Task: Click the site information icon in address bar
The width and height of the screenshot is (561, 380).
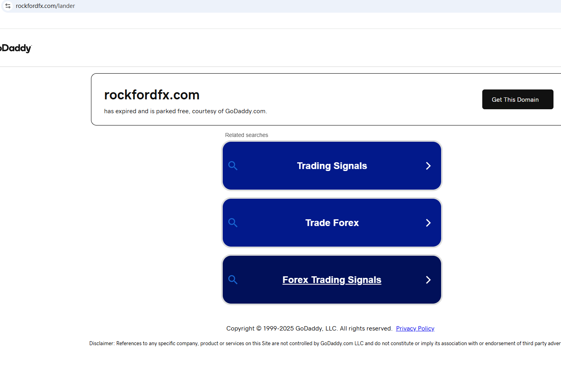Action: point(8,6)
